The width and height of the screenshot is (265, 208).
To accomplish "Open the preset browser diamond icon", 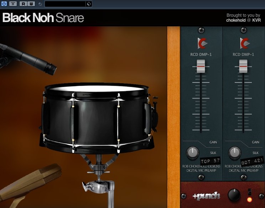I will pyautogui.click(x=89, y=4).
